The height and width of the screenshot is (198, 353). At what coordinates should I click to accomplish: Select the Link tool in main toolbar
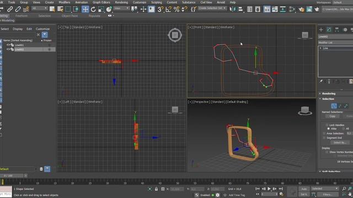click(x=10, y=9)
